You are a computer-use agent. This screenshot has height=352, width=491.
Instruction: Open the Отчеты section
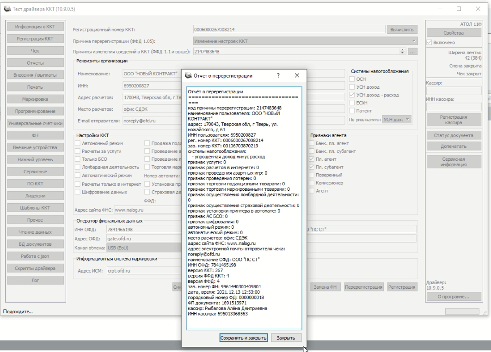tap(36, 63)
